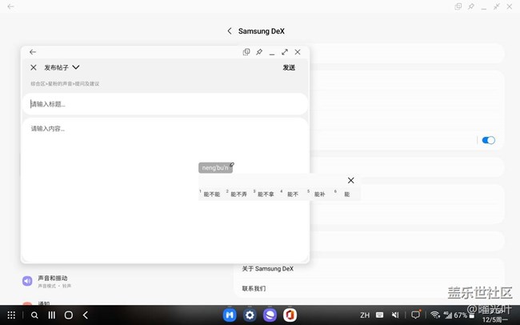Image resolution: width=520 pixels, height=325 pixels.
Task: Close the IME candidate panel
Action: coord(350,180)
